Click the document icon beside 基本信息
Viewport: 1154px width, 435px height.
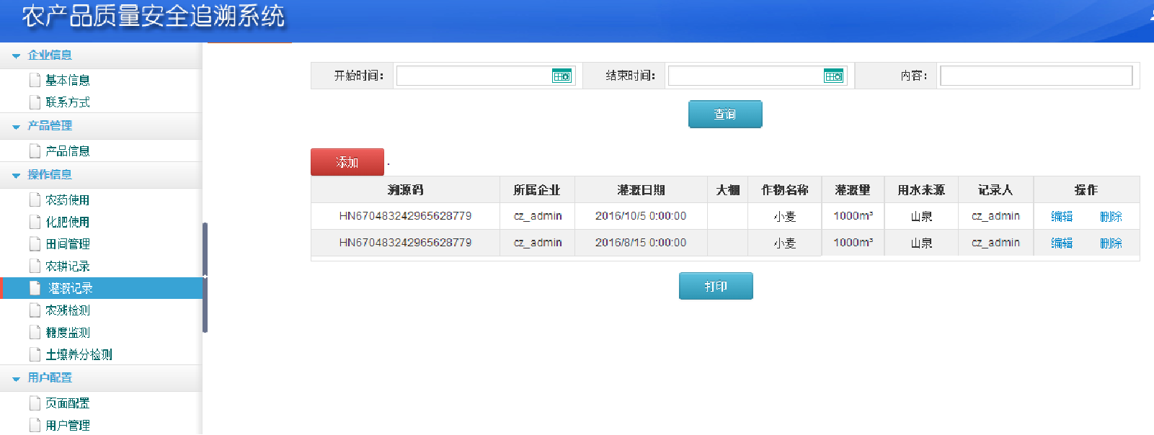pos(35,80)
